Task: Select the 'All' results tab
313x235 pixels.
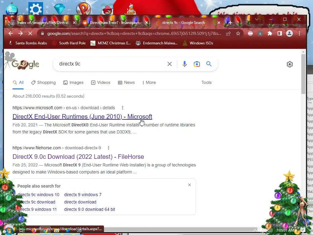Action: (18, 83)
